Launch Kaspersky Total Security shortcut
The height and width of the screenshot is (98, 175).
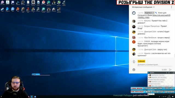tap(49, 3)
